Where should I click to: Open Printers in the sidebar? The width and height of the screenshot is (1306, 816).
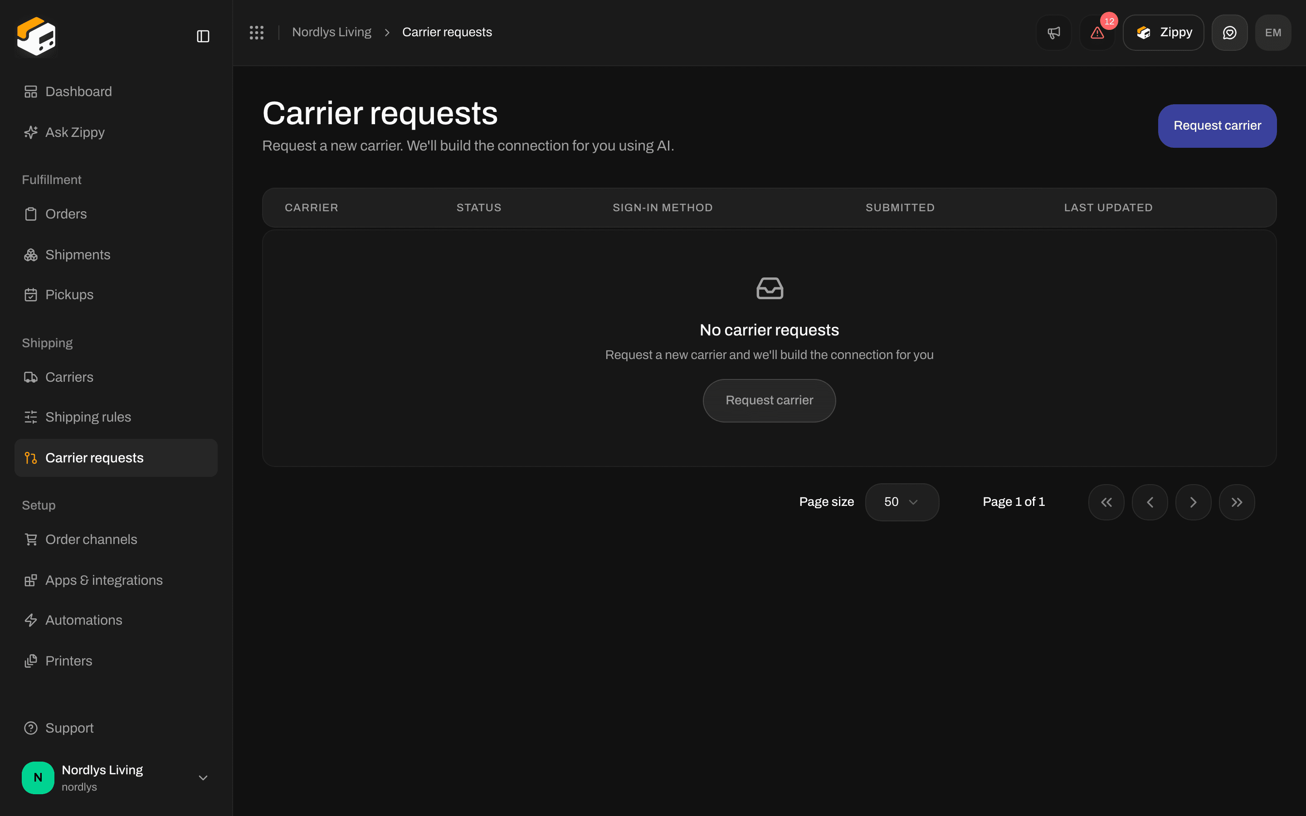point(116,661)
